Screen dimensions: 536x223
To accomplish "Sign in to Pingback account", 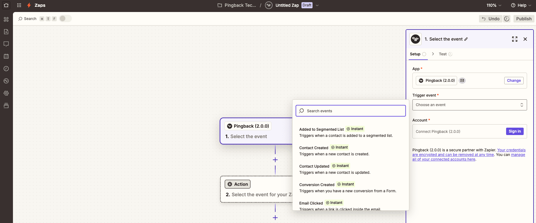I will click(x=515, y=131).
